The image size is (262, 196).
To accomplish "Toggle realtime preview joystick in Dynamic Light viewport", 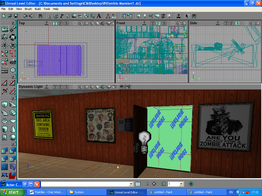I will 46,87.
